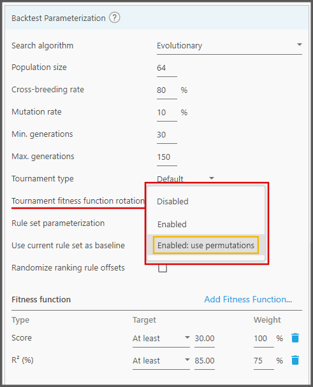Toggle Randomize ranking rule offsets checkbox

point(163,268)
